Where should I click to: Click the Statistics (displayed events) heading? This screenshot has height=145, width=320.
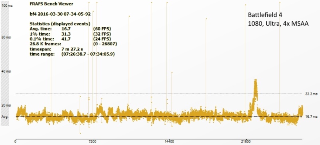(x=60, y=24)
